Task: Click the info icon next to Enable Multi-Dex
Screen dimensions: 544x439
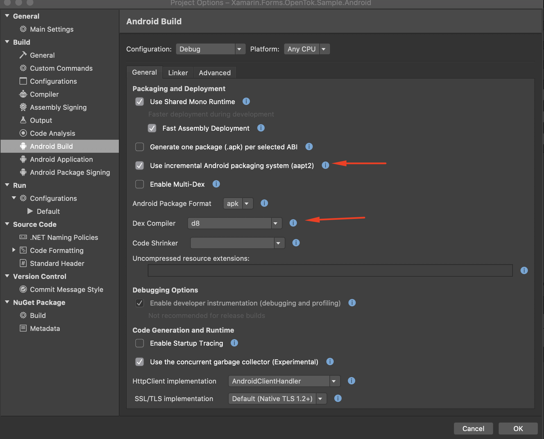Action: [x=216, y=184]
